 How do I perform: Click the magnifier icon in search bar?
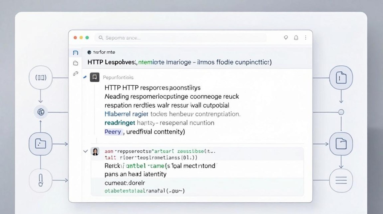tap(101, 38)
